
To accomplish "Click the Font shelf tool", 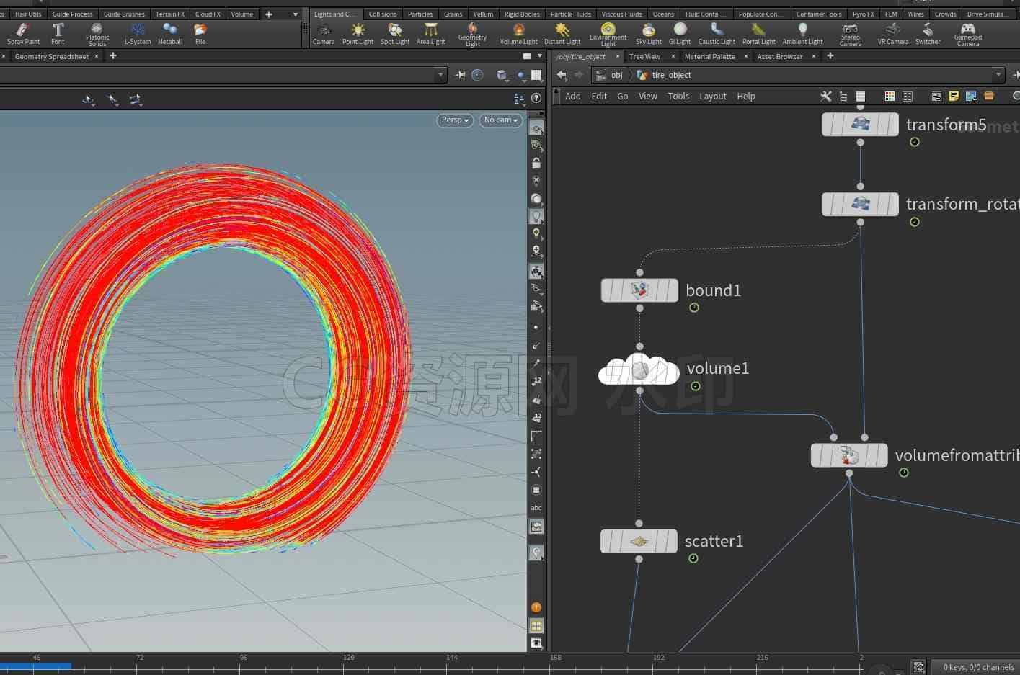I will [x=58, y=34].
